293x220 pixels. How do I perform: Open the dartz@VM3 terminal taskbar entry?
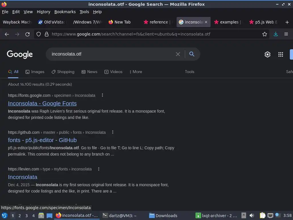(x=120, y=215)
